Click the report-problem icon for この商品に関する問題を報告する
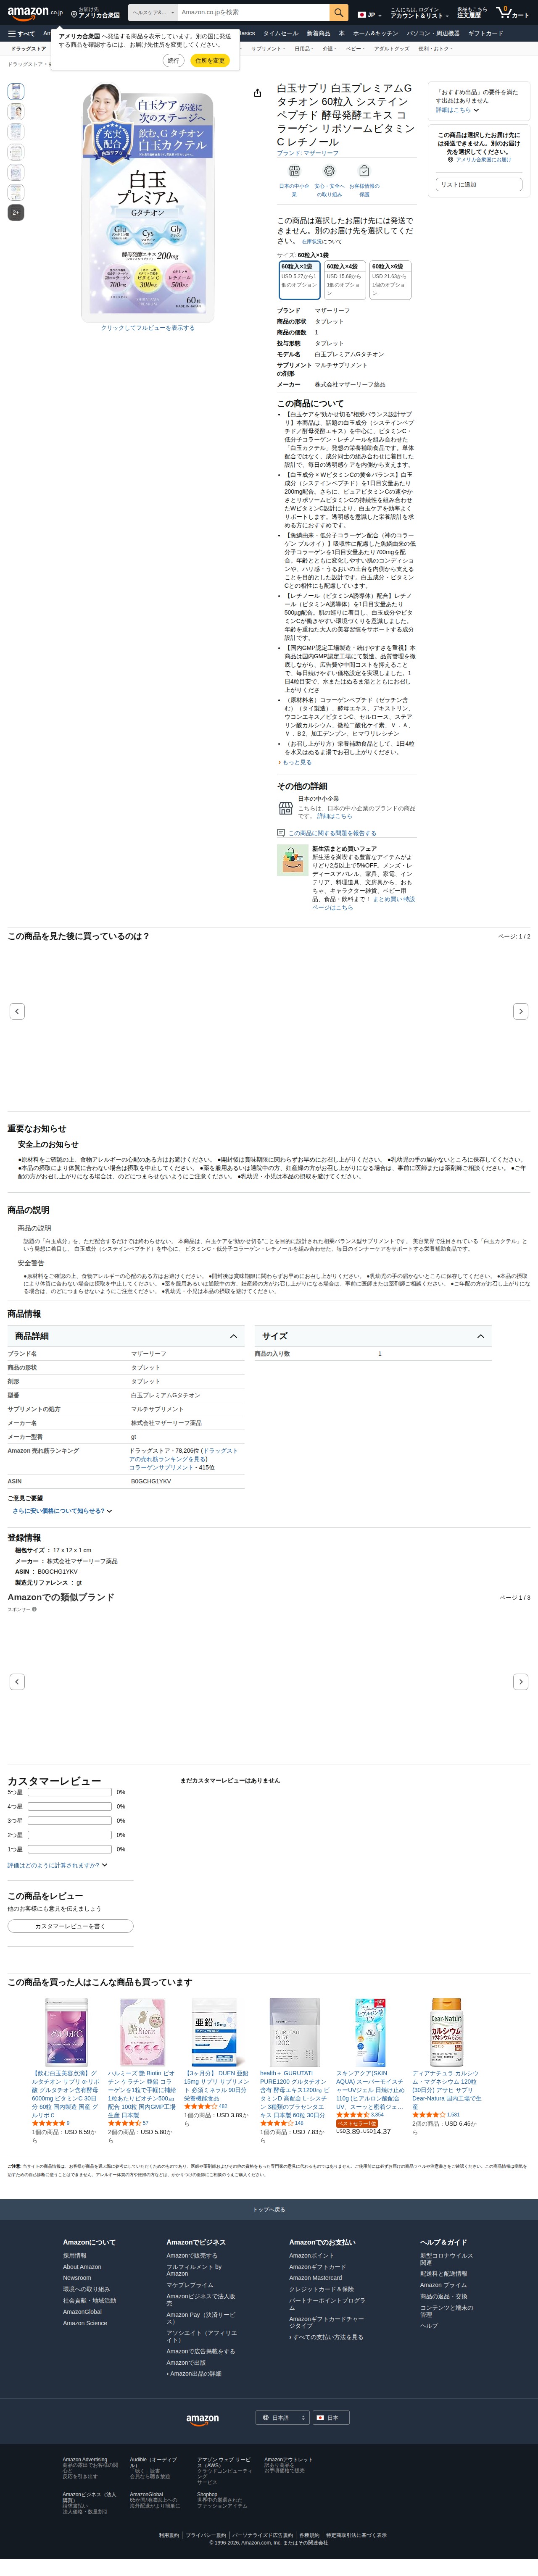This screenshot has height=2576, width=538. pyautogui.click(x=281, y=832)
